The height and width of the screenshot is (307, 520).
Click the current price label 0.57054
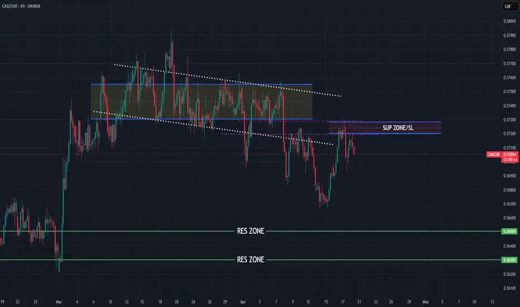[x=510, y=154]
